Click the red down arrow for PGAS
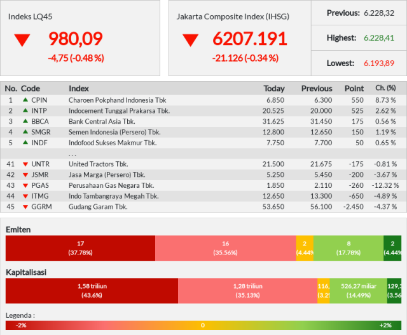This screenshot has width=407, height=335. 25,186
